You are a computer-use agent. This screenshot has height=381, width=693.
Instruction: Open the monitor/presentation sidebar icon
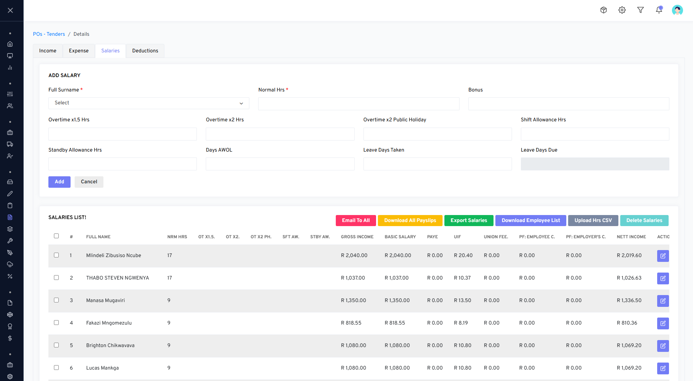(10, 56)
